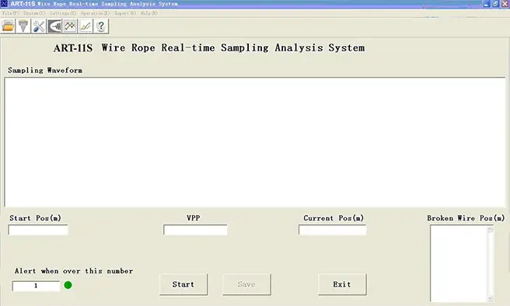Click the application icon in the title bar
Screen dimensions: 510x306
coord(4,4)
